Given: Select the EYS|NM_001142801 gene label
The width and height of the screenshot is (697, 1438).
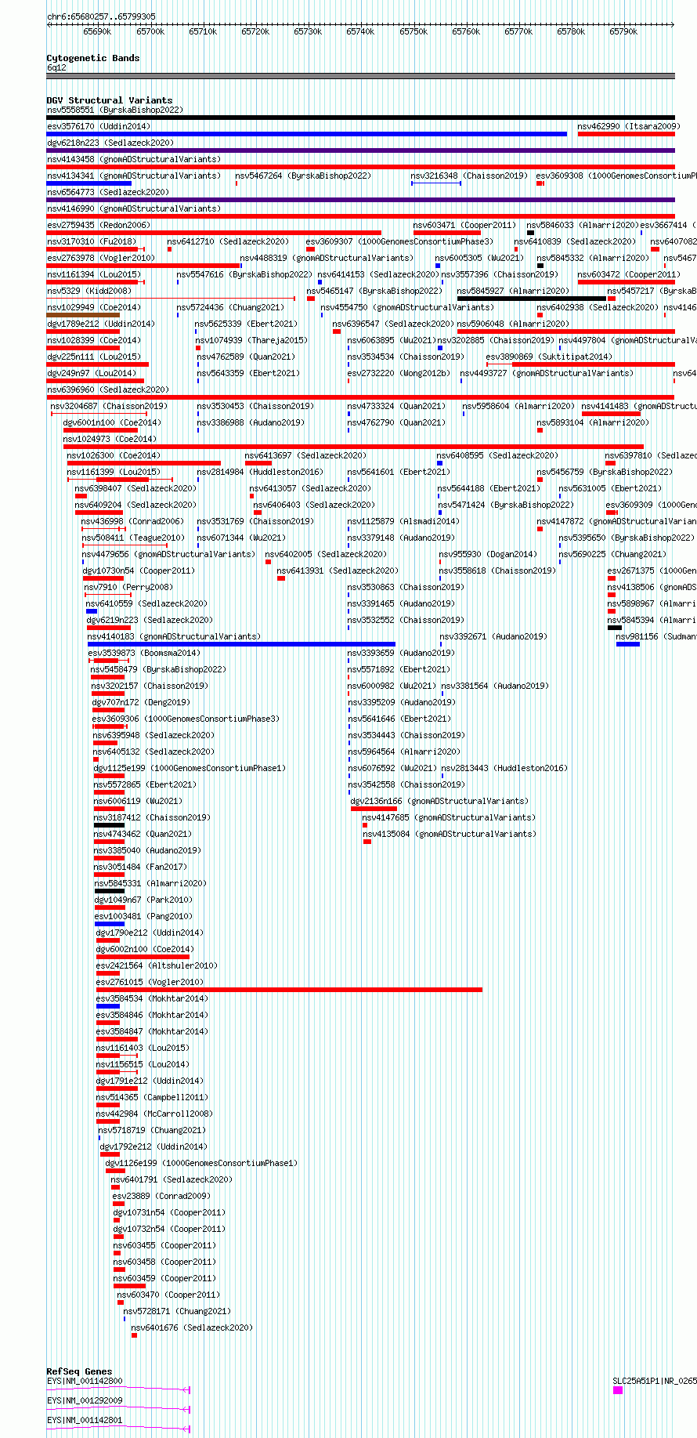Looking at the screenshot, I should click(85, 1420).
